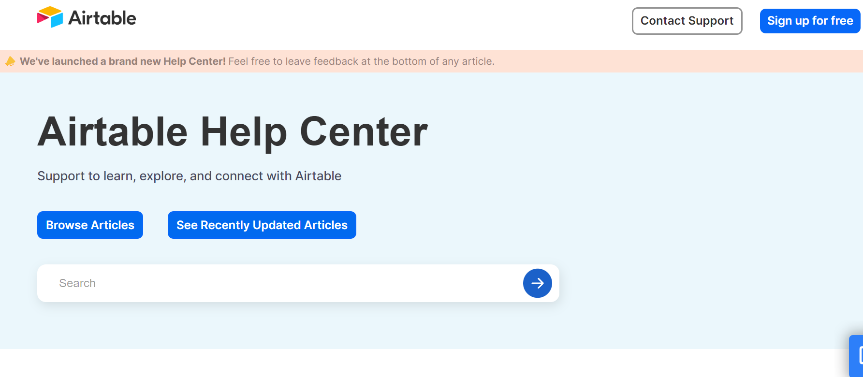Select See Recently Updated Articles
The image size is (863, 377).
[x=262, y=225]
